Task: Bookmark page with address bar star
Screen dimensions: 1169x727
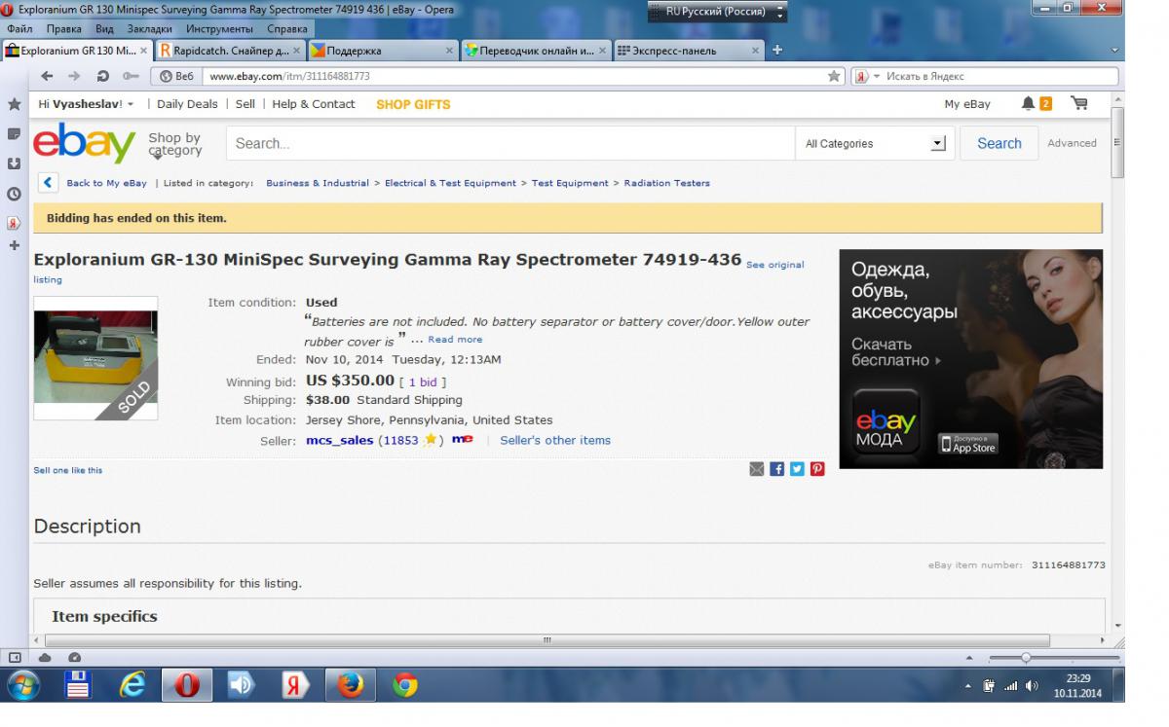Action: (x=834, y=76)
